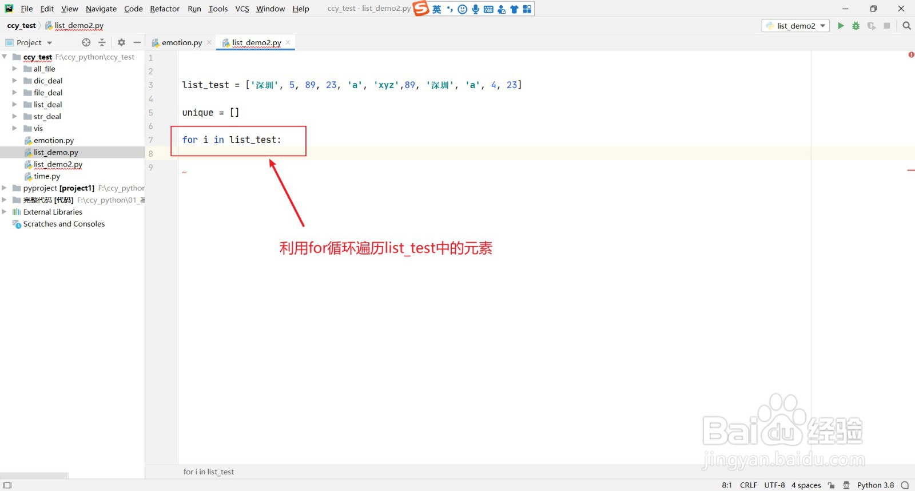Screen dimensions: 915x491
Task: Expand the str_deal folder
Action: pos(15,116)
